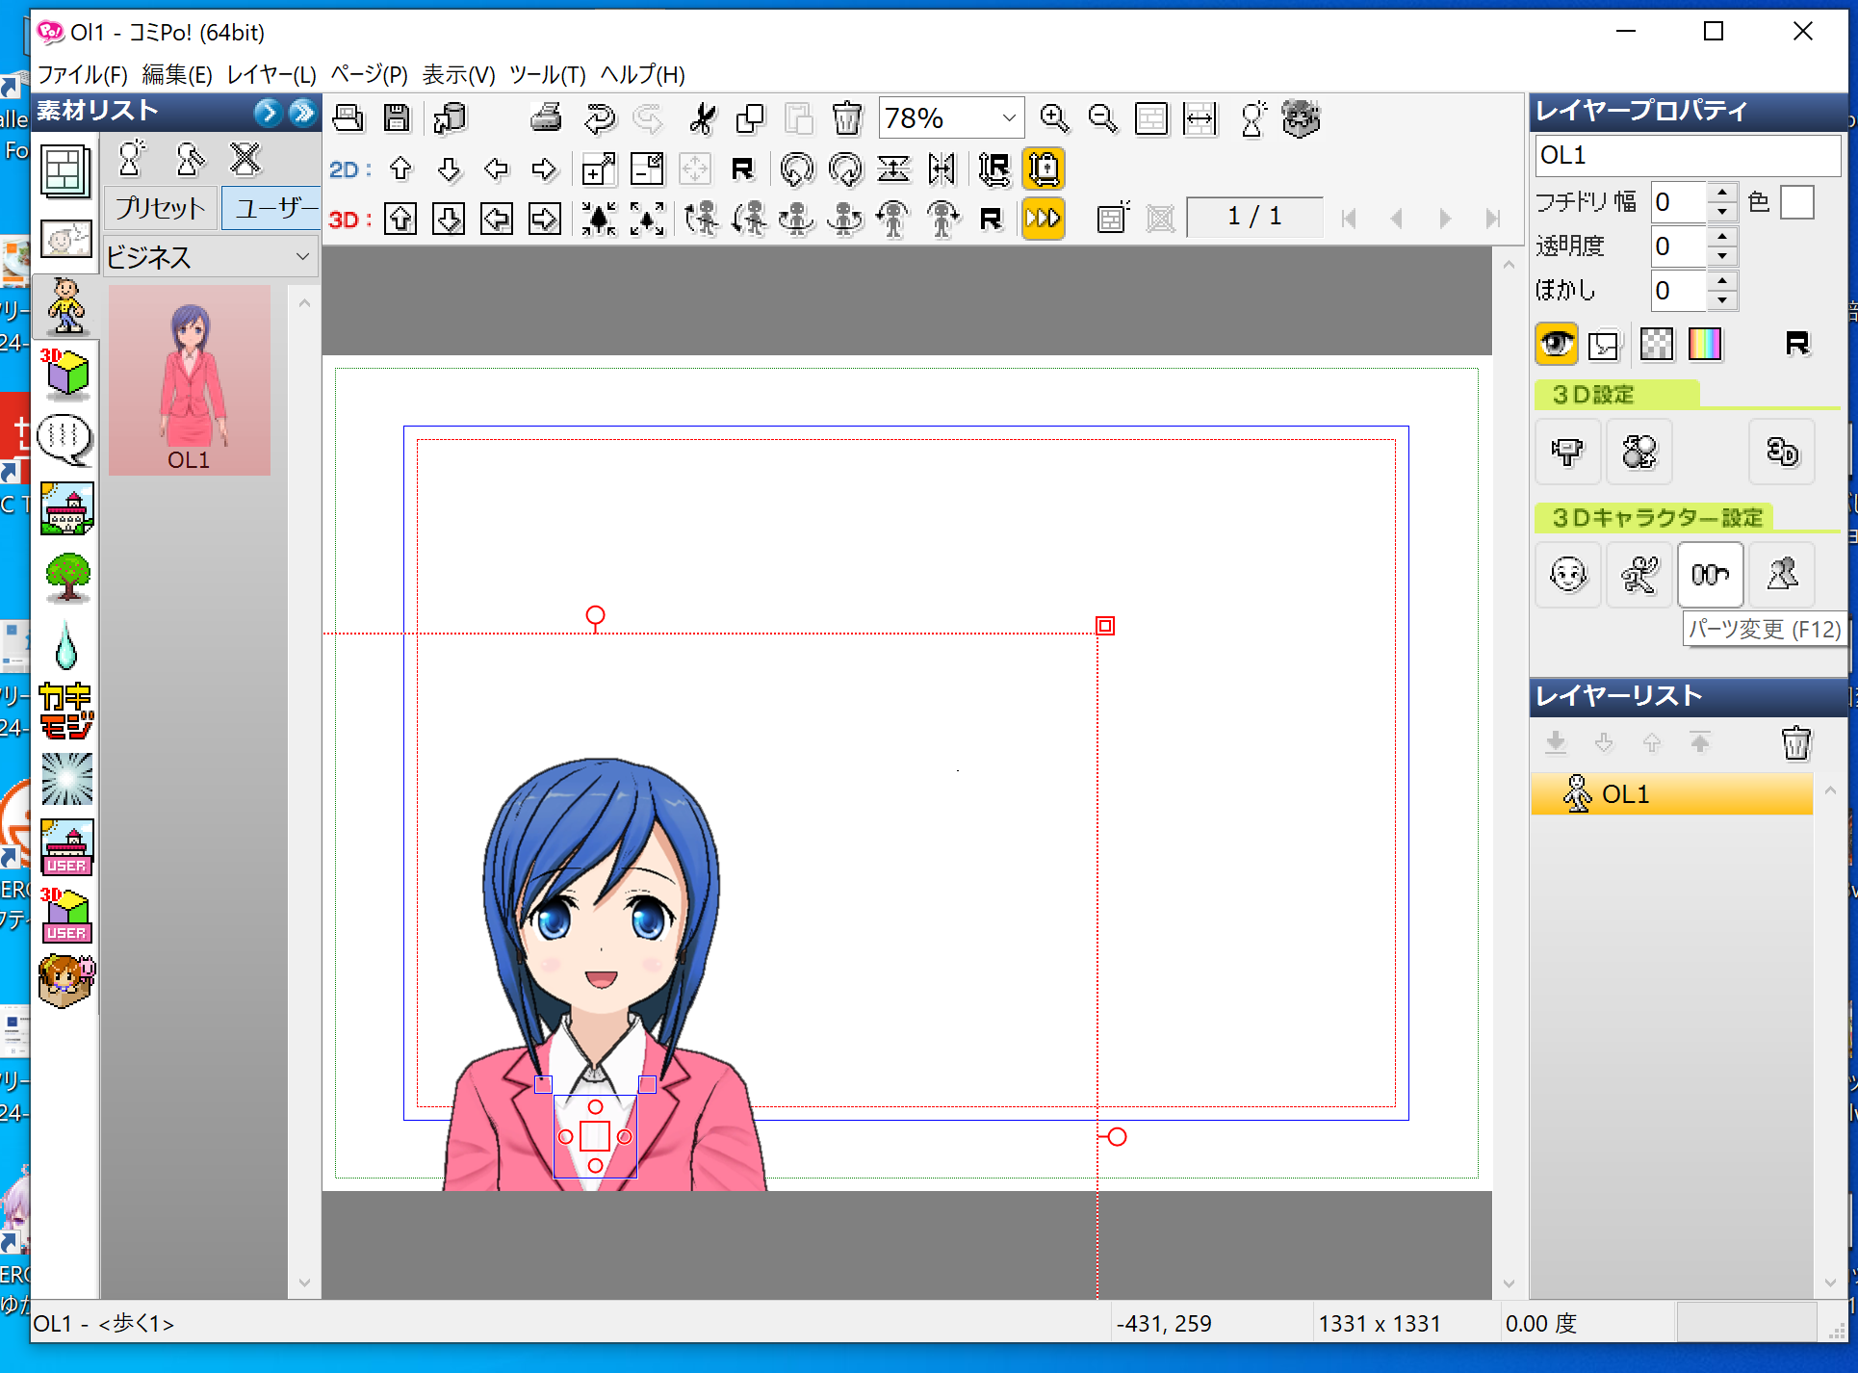Viewport: 1858px width, 1373px height.
Task: Open the 3D item cube category
Action: (65, 374)
